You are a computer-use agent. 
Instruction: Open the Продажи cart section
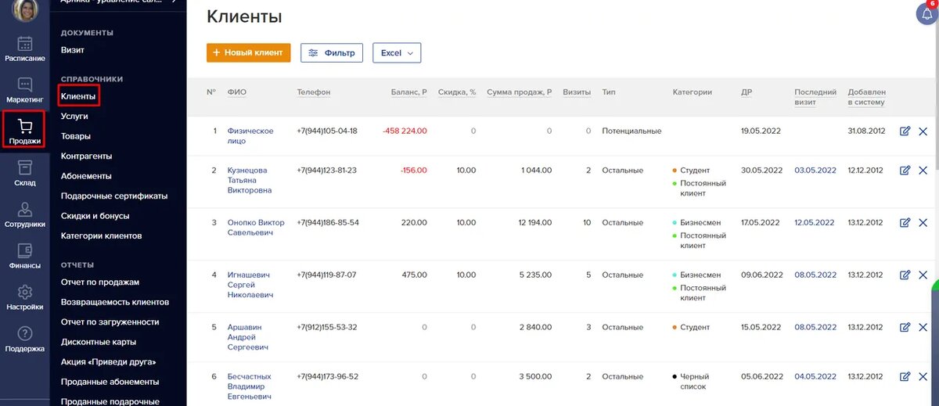coord(24,131)
